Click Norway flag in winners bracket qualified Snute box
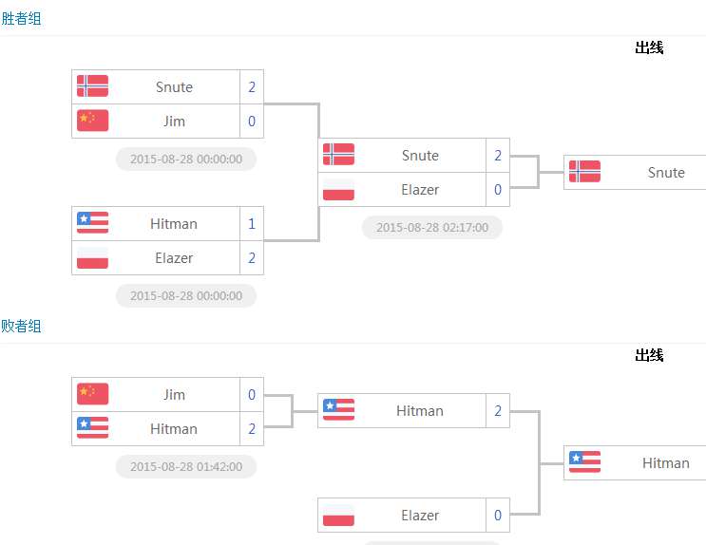Viewport: 706px width, 545px height. 584,172
